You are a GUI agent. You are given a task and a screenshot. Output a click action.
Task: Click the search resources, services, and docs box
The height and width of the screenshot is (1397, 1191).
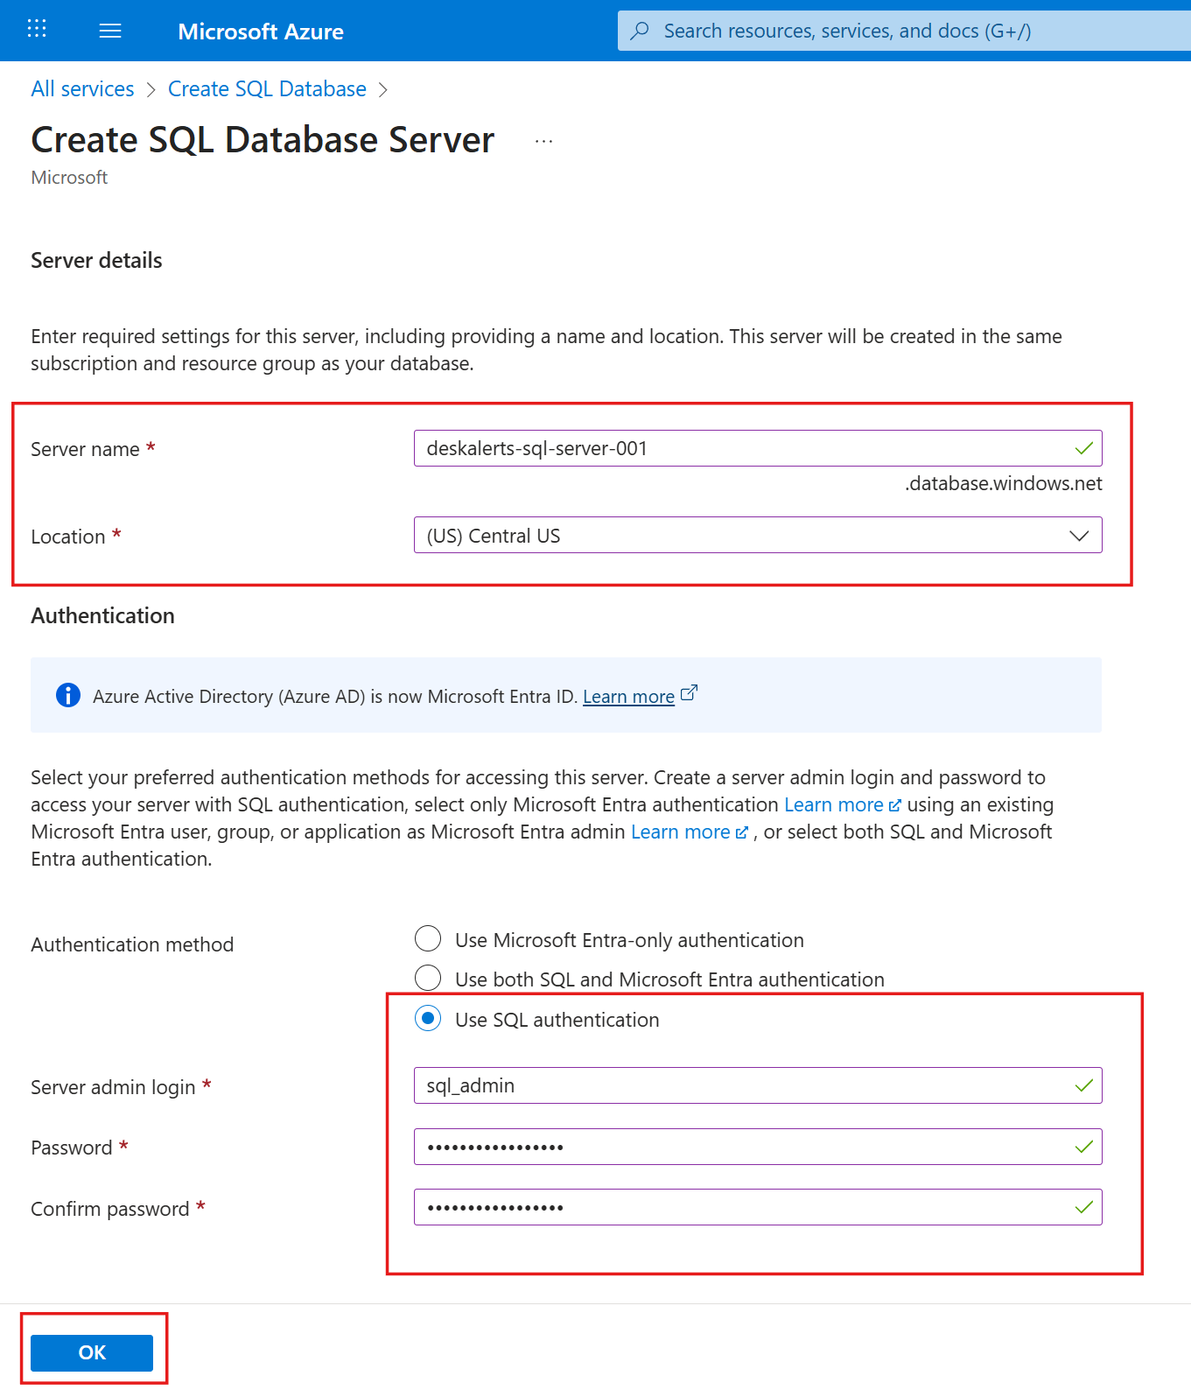[904, 31]
